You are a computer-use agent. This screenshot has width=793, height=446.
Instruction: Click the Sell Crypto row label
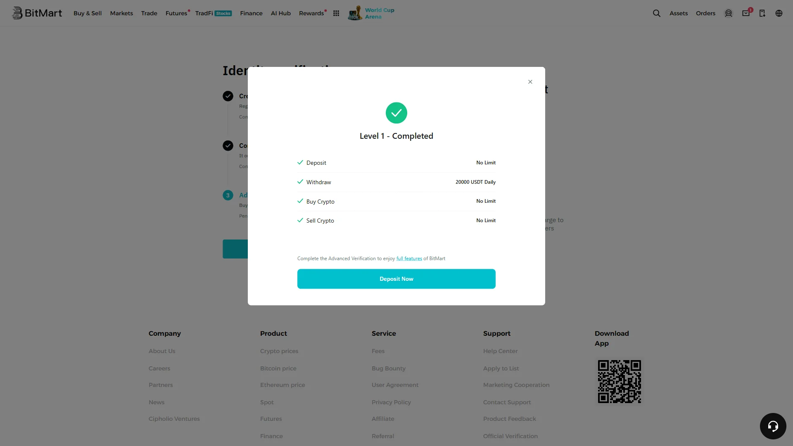tap(320, 221)
